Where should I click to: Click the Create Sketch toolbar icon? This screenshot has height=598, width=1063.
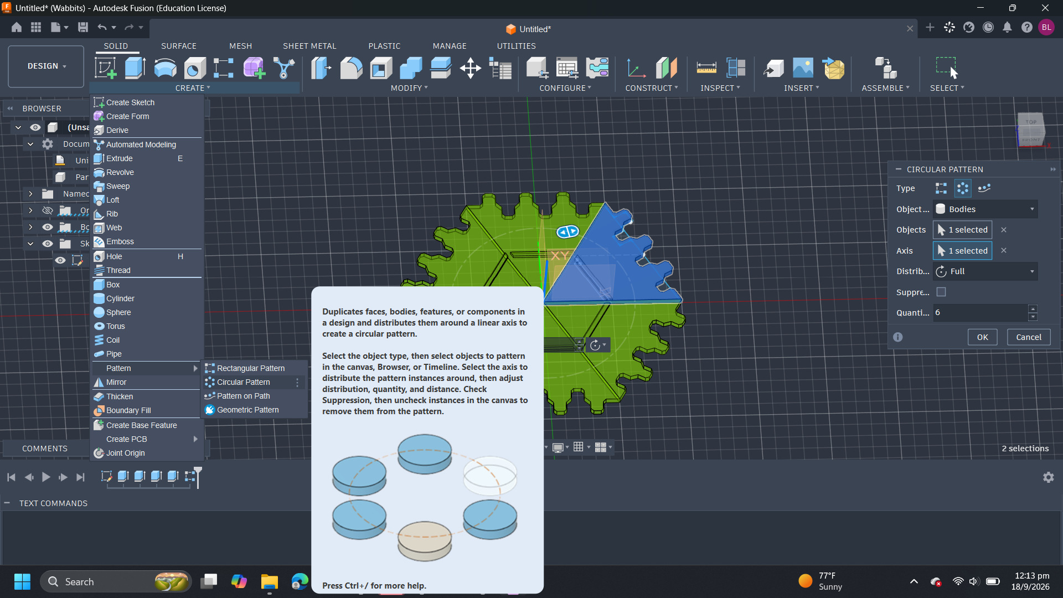[105, 68]
